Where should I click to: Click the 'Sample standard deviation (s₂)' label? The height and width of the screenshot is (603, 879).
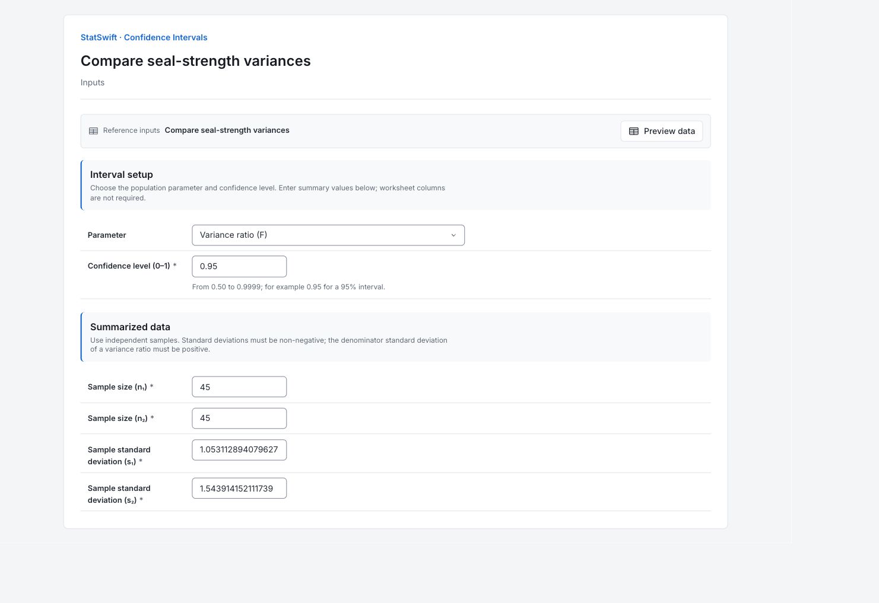119,494
